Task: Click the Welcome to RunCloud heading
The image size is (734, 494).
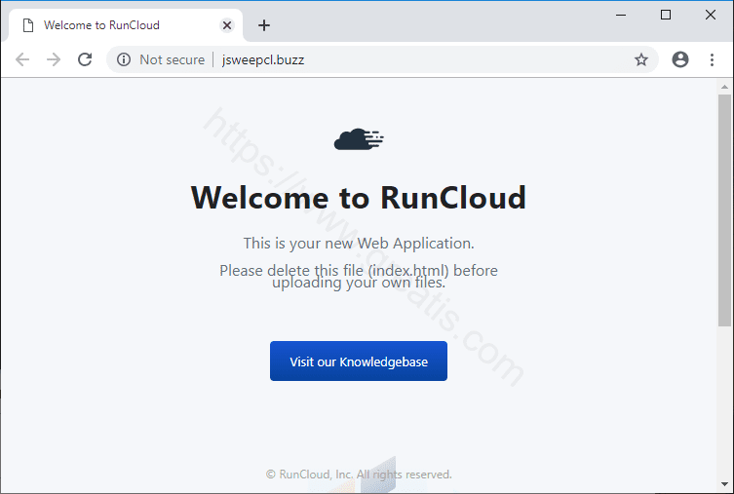Action: tap(359, 198)
